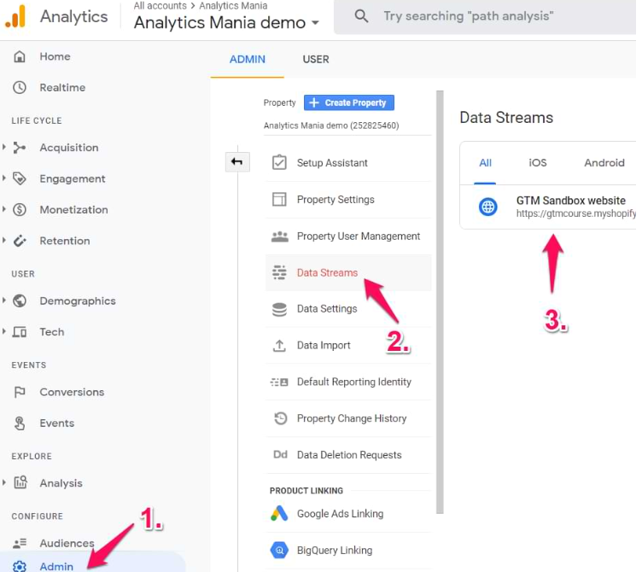Expand the Monetization section arrow

pos(4,209)
